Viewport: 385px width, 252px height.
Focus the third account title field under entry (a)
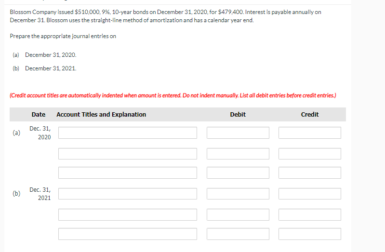[127, 172]
